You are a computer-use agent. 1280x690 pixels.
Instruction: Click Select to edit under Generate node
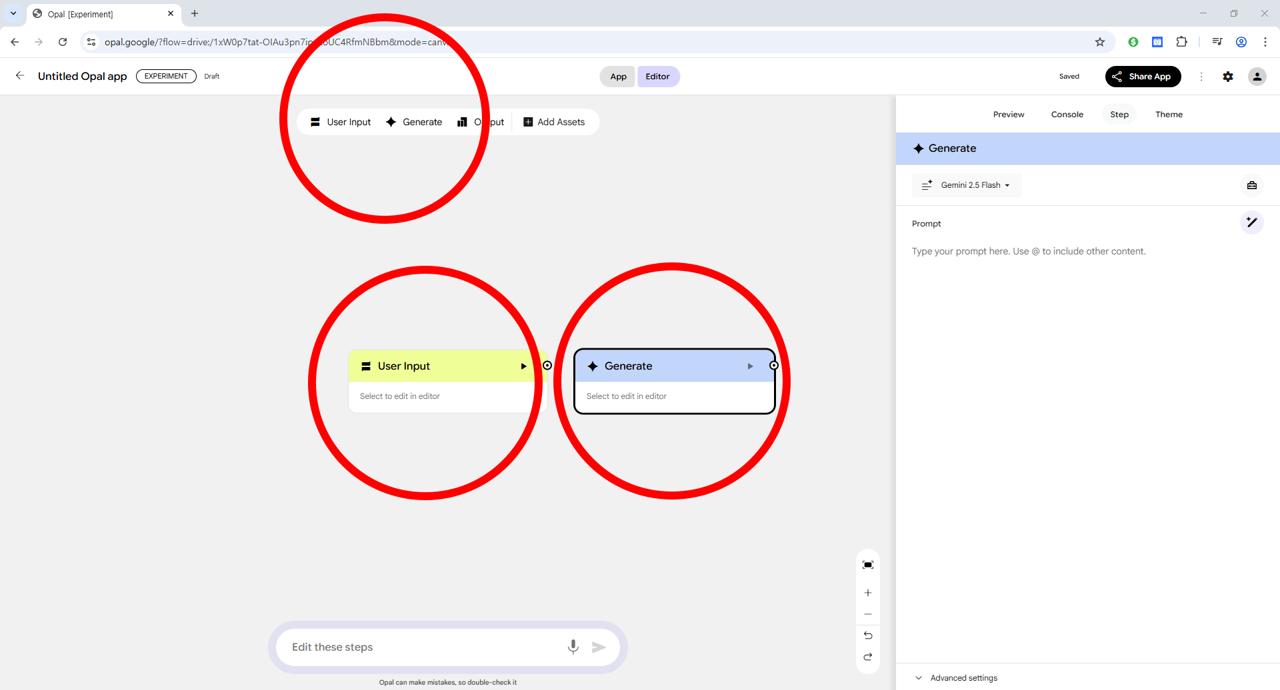pyautogui.click(x=627, y=396)
